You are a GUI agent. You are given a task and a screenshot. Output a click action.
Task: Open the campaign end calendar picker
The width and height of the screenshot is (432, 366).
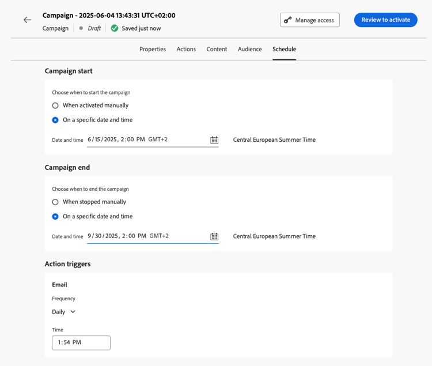point(214,236)
